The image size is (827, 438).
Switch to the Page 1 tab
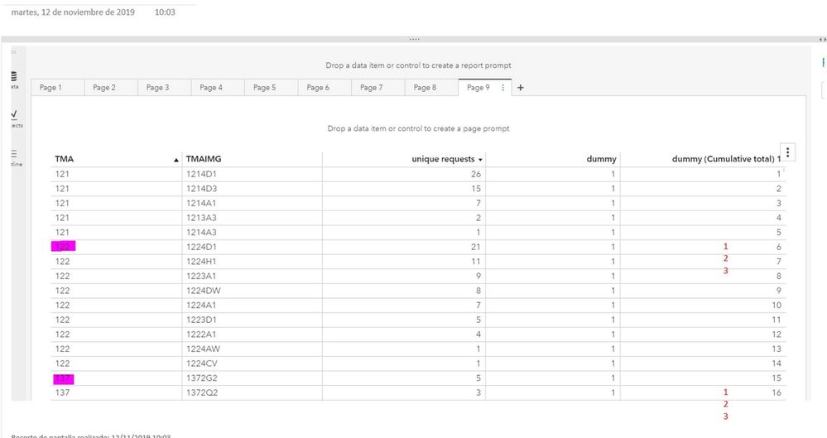tap(50, 88)
